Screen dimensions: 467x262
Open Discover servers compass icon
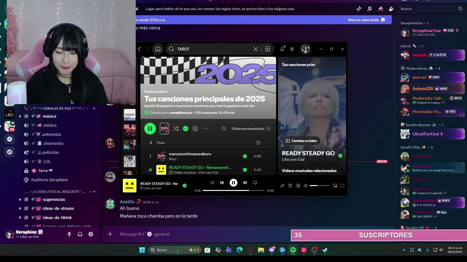(9, 152)
